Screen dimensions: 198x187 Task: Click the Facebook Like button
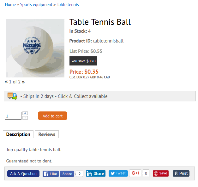pos(51,173)
